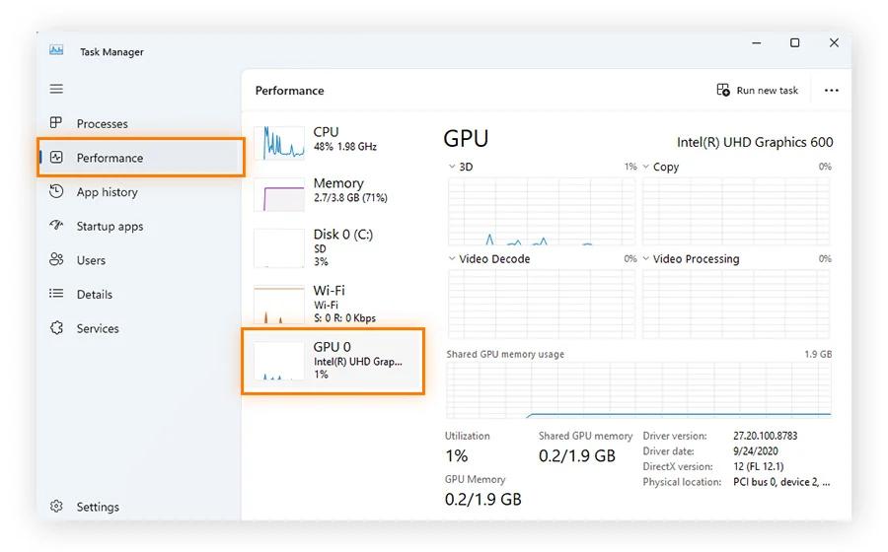The width and height of the screenshot is (888, 552).
Task: Click the Users people icon
Action: (x=56, y=260)
